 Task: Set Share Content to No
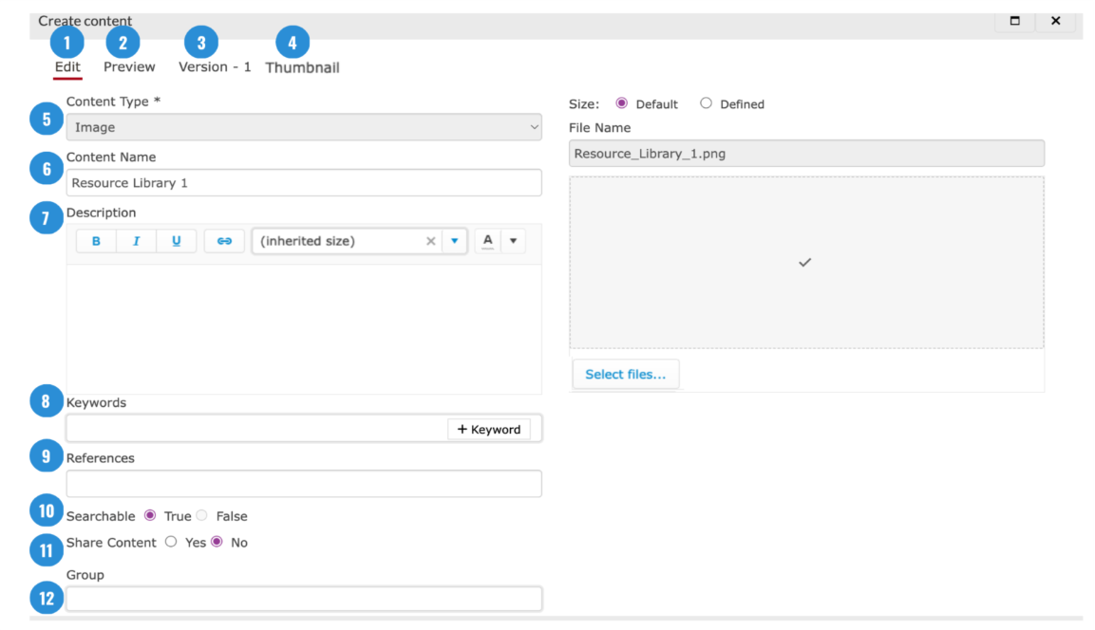pos(217,542)
